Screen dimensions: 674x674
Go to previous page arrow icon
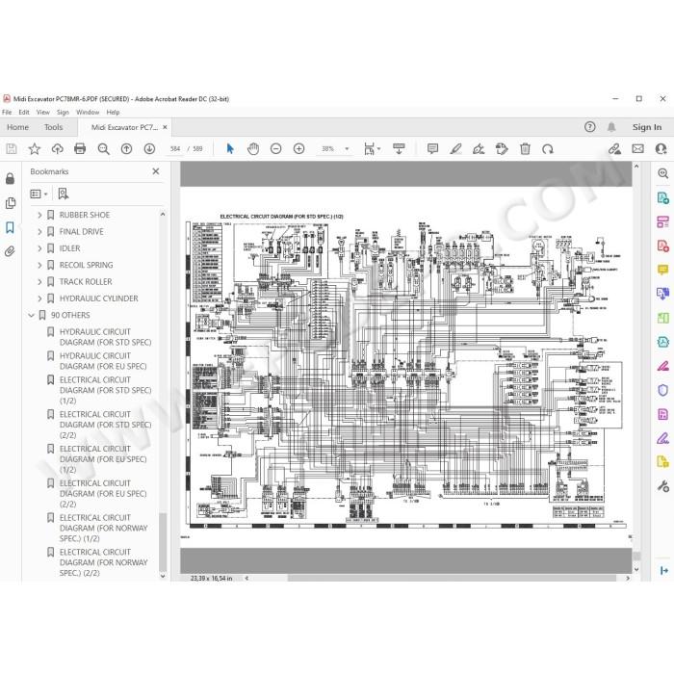tap(126, 148)
